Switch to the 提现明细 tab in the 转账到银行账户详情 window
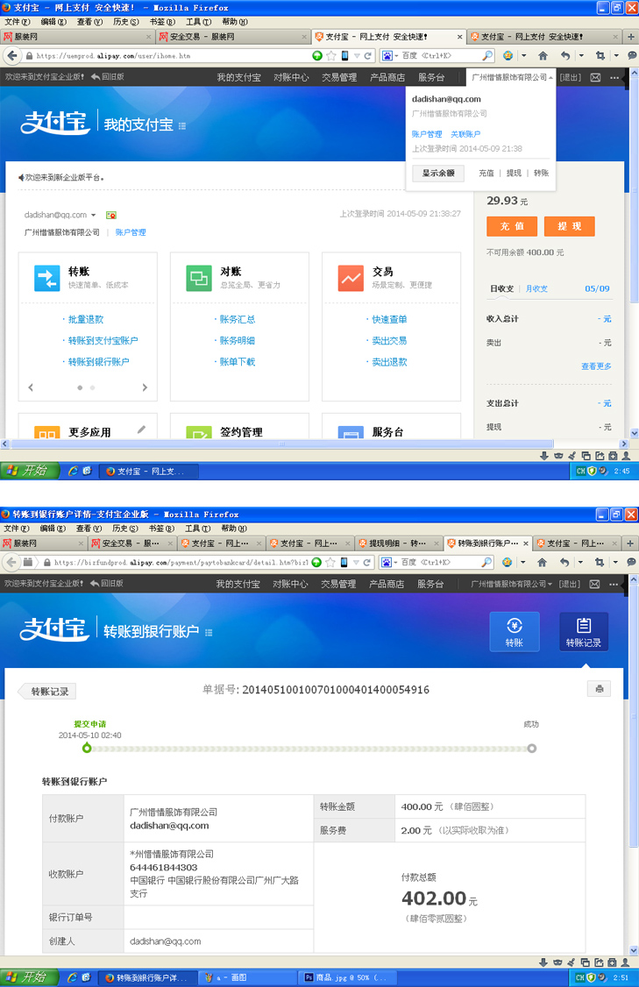This screenshot has width=639, height=987. click(398, 543)
